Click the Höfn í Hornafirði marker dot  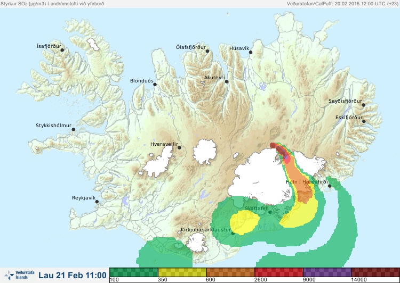[330, 186]
